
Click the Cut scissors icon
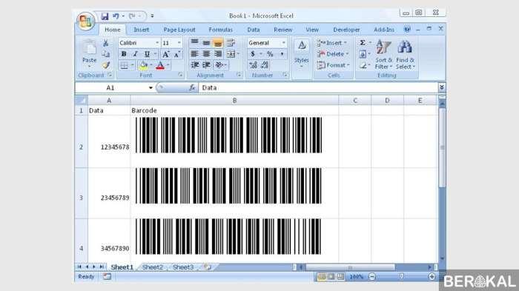tap(105, 43)
